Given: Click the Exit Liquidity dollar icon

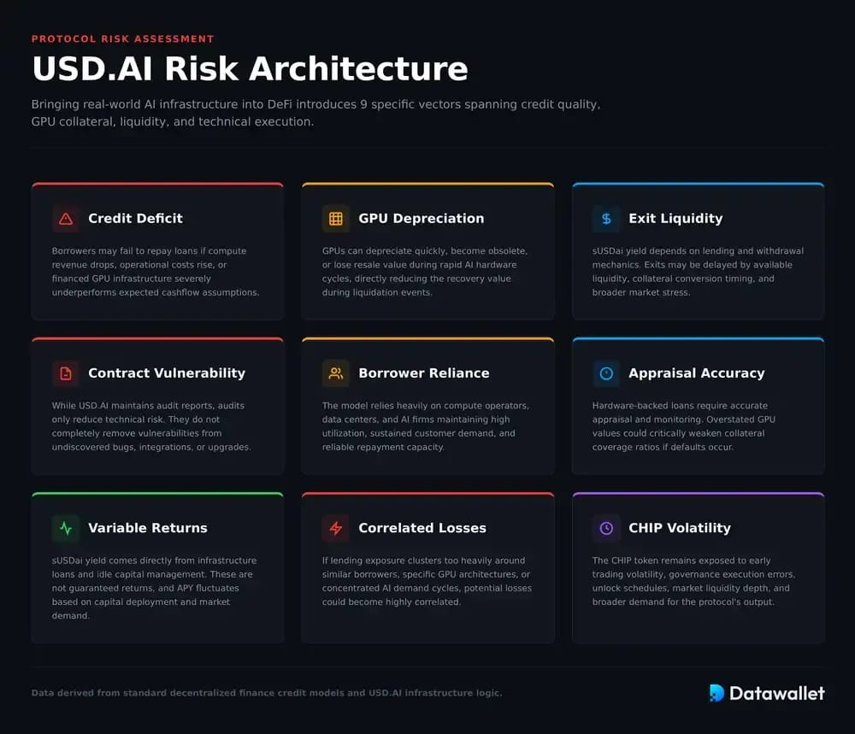Looking at the screenshot, I should coord(606,219).
